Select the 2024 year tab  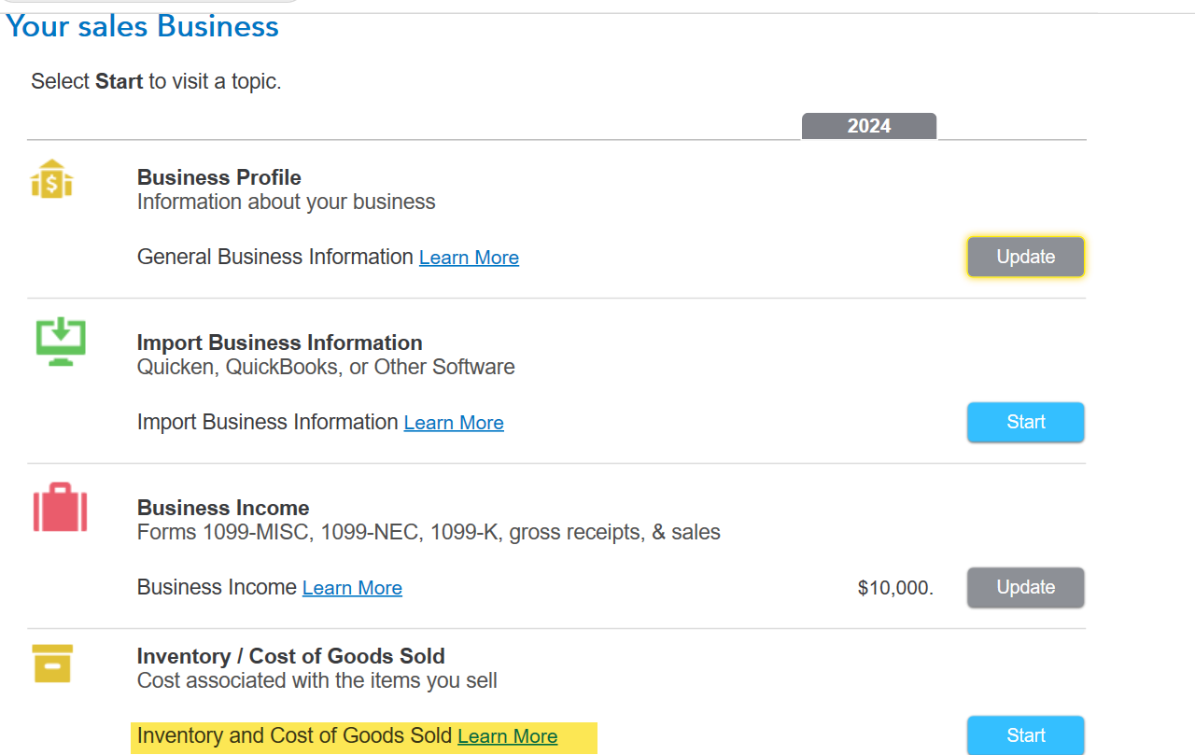(868, 126)
